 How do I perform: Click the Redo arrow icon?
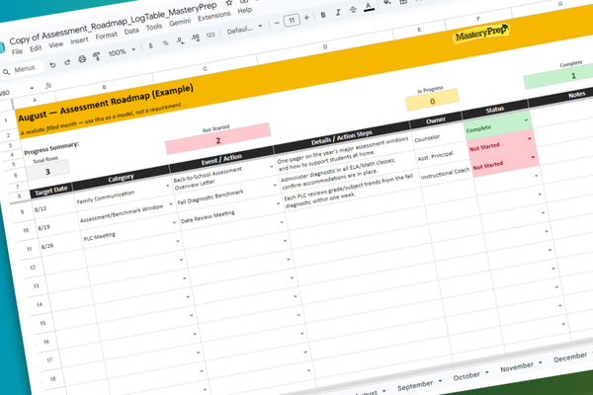click(x=67, y=62)
